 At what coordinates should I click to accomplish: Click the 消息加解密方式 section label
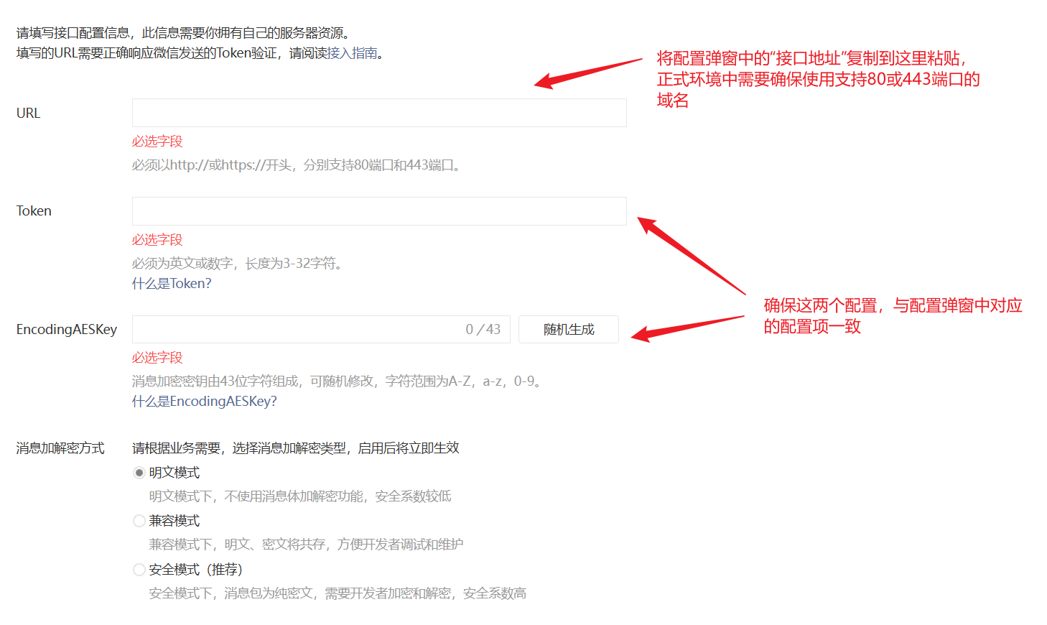[60, 448]
